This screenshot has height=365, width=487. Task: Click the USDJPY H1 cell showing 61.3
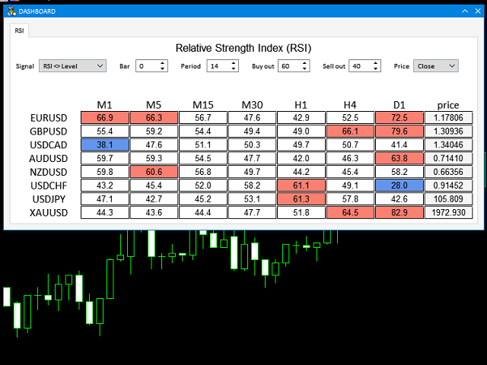(301, 198)
